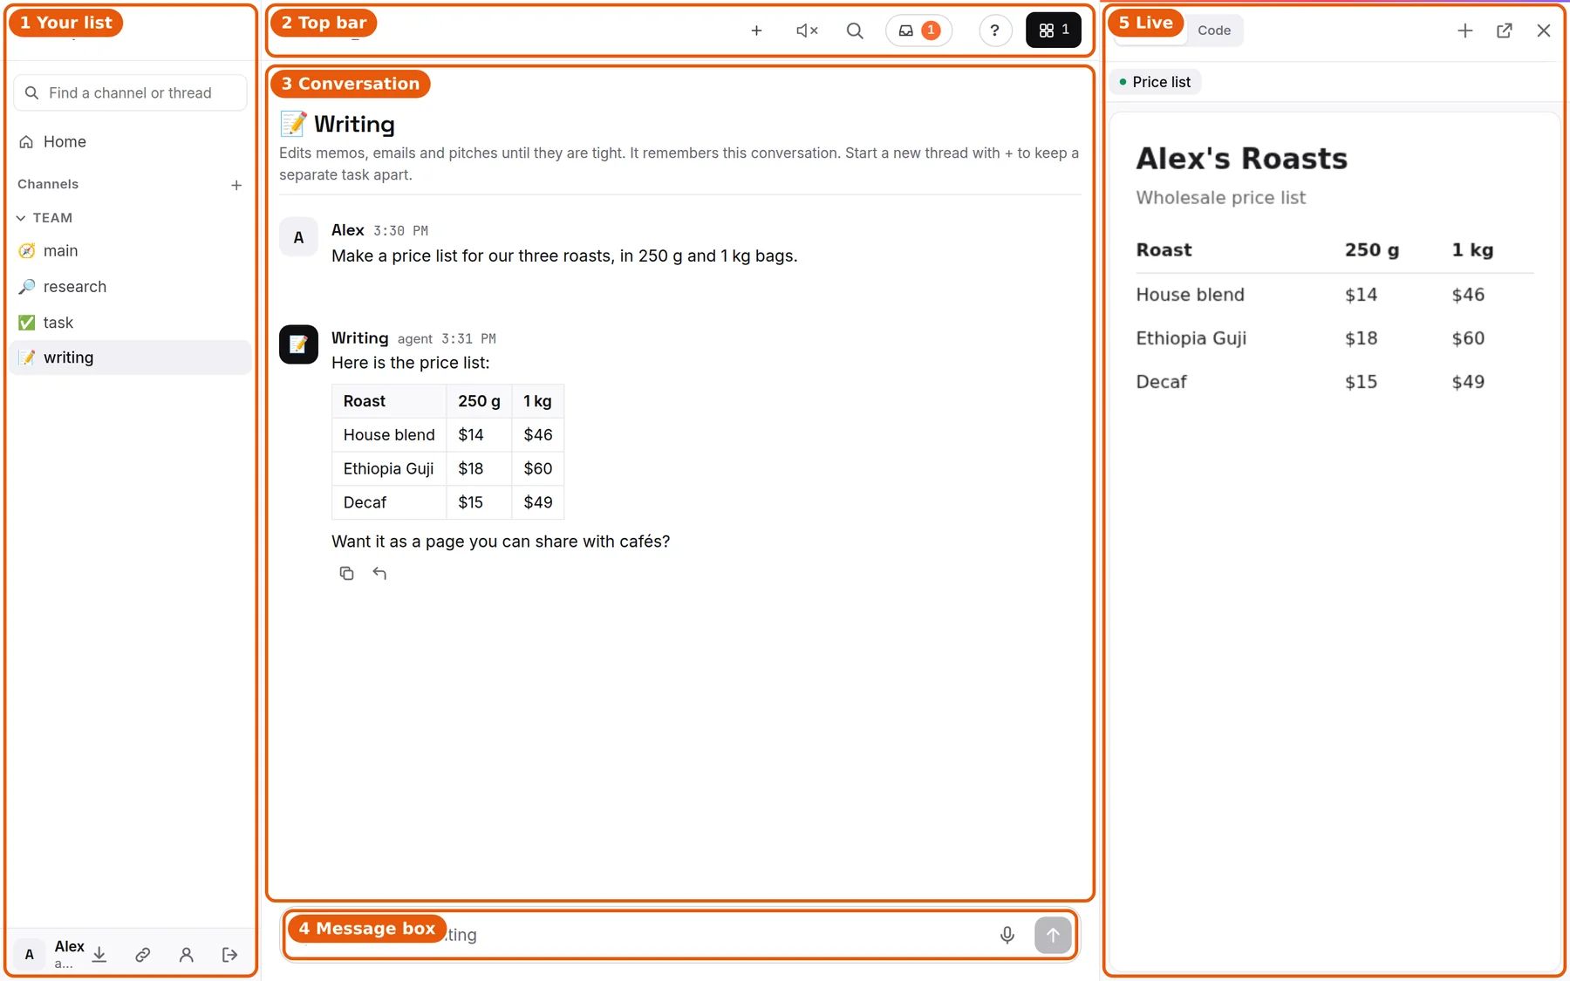
Task: Click Alex's avatar in sidebar footer
Action: (x=30, y=955)
